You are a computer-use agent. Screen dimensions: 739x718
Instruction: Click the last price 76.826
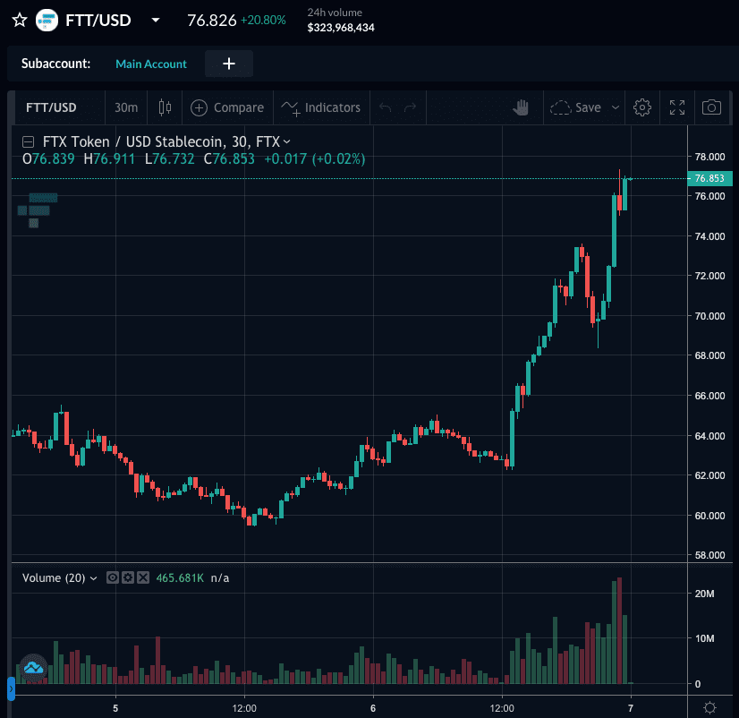212,21
